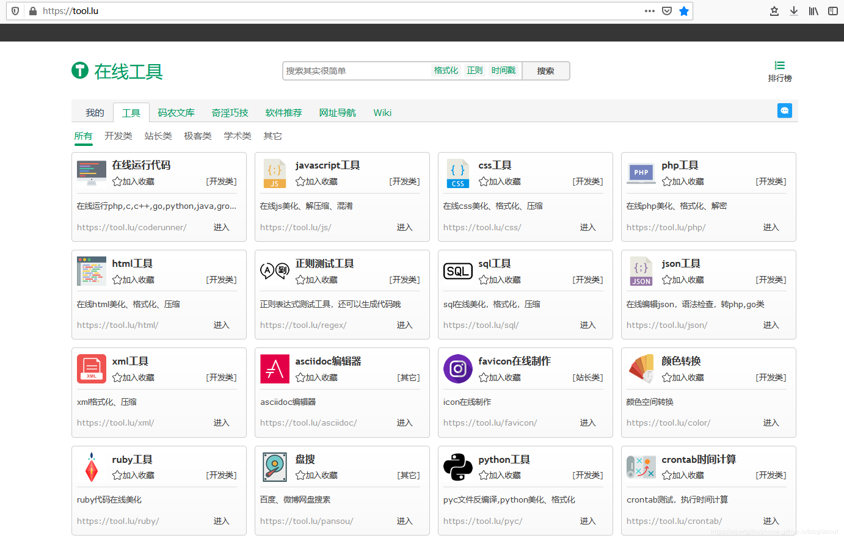Click the green 在线工具 site logo
This screenshot has width=844, height=541.
click(x=117, y=71)
